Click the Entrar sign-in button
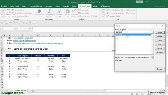This screenshot has height=95, width=168. coord(139,2)
